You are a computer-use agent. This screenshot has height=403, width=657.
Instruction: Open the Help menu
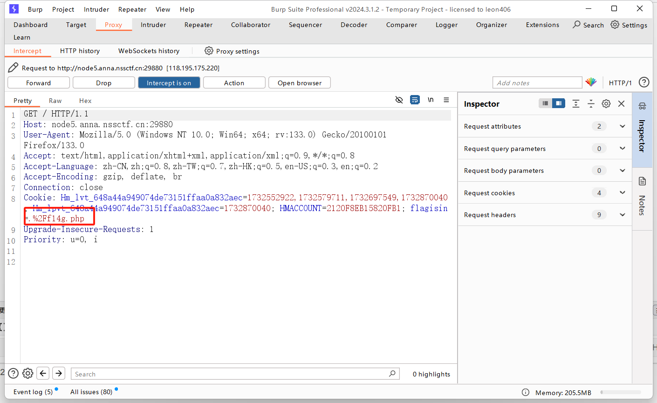(x=187, y=9)
